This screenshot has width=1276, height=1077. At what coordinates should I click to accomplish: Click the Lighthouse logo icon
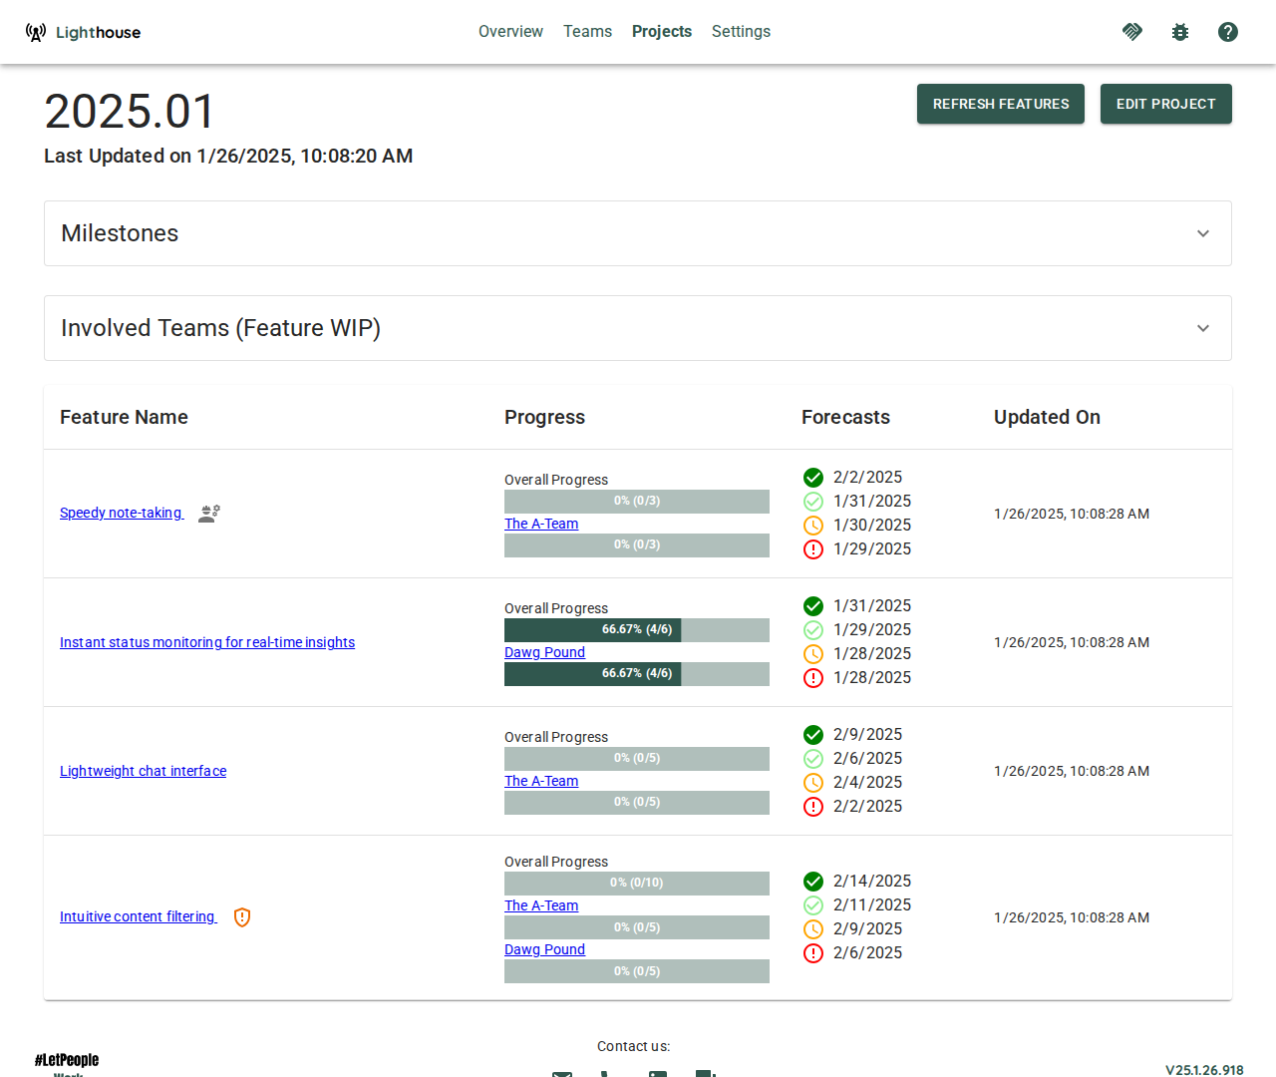36,32
